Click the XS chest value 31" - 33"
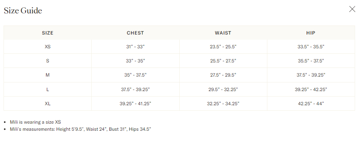 (x=135, y=47)
